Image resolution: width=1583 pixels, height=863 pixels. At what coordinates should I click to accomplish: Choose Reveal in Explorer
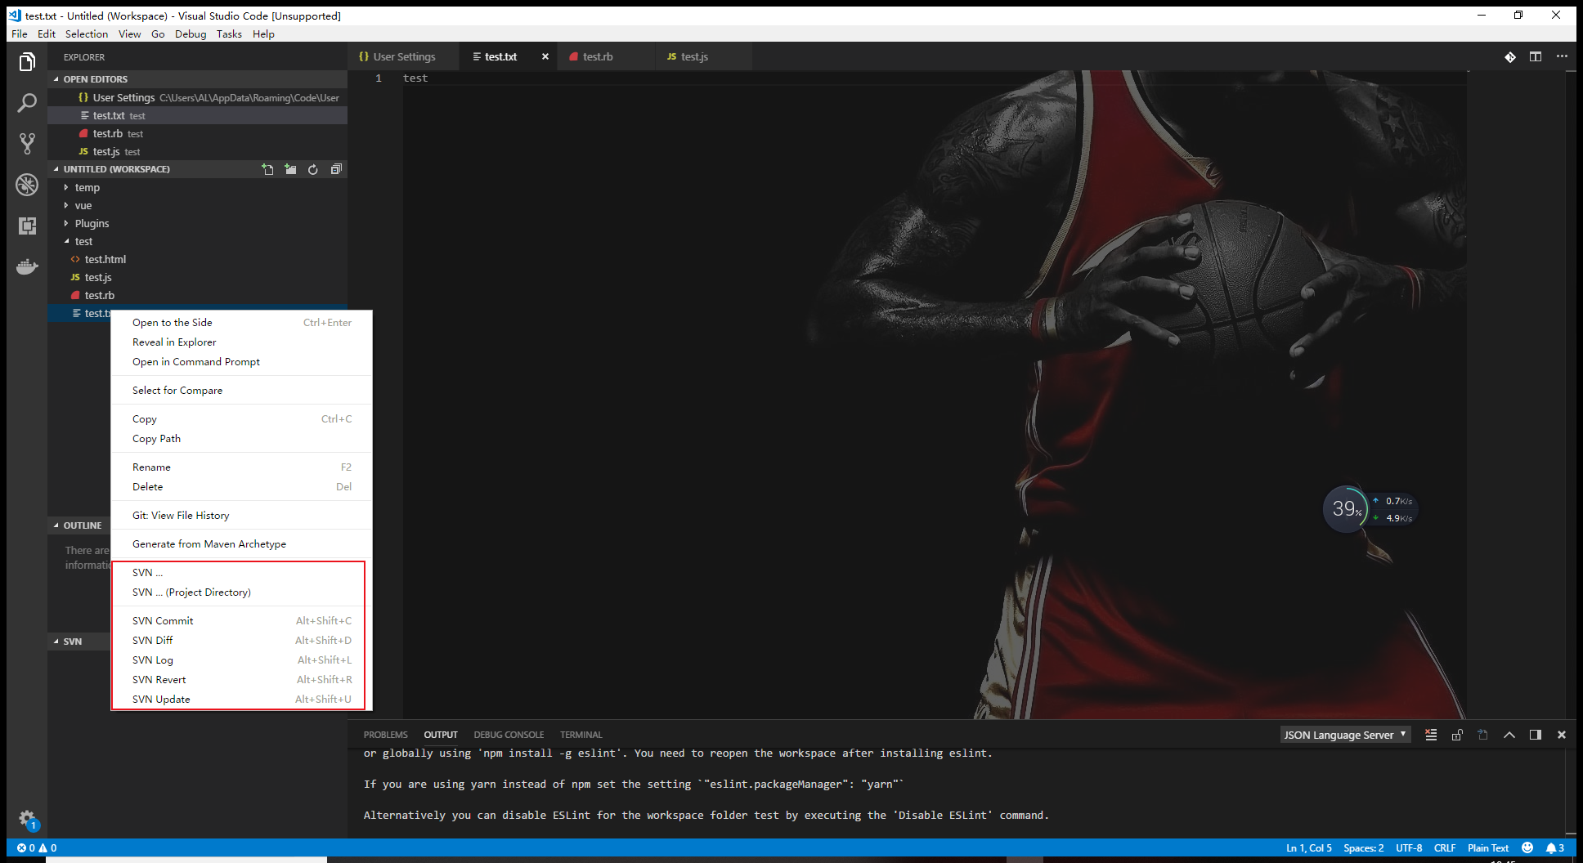pyautogui.click(x=242, y=342)
